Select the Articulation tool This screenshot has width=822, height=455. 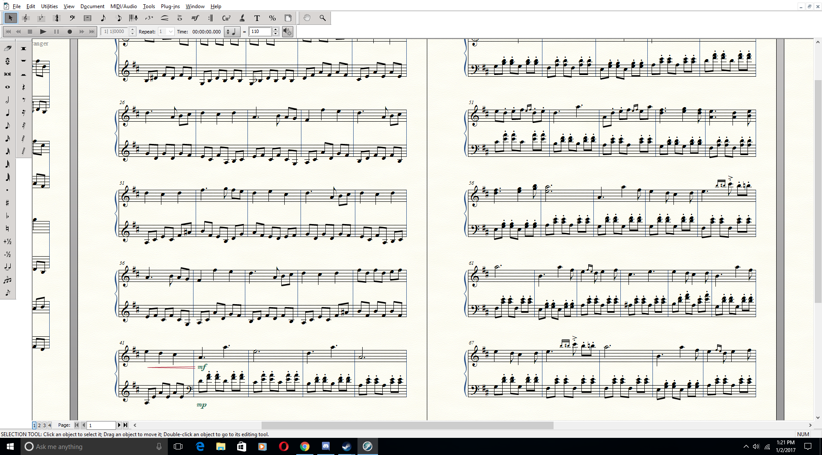(180, 18)
